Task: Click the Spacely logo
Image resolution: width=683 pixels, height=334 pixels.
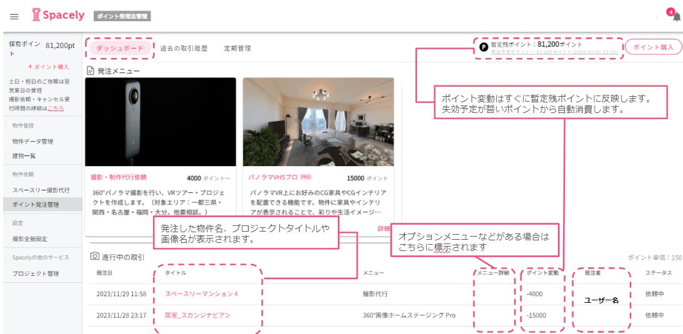Action: [x=58, y=15]
